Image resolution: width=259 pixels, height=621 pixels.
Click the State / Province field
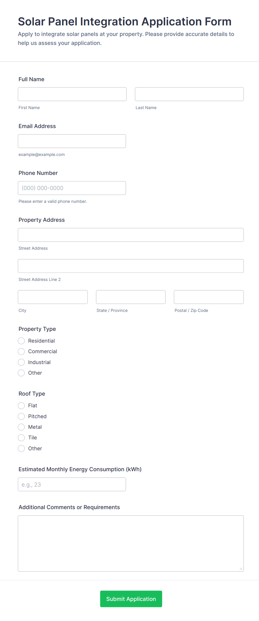coord(131,297)
